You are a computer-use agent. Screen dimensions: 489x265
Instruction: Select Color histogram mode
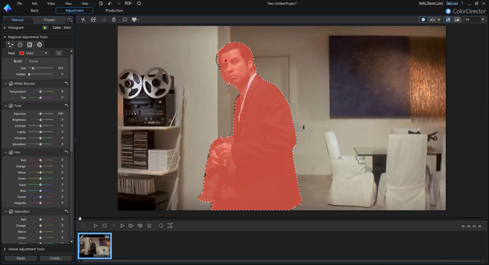click(57, 27)
